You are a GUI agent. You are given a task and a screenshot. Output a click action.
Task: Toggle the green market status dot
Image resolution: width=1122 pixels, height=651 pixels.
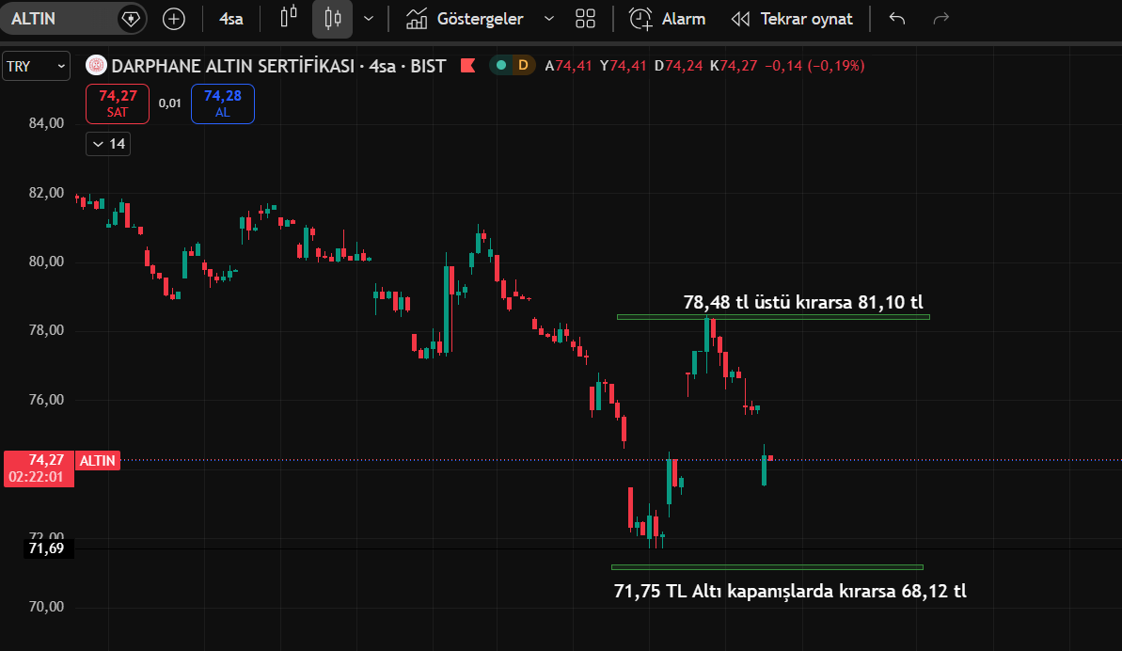[x=501, y=66]
